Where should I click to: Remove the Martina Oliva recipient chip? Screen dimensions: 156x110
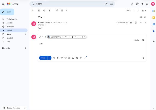coord(85,37)
